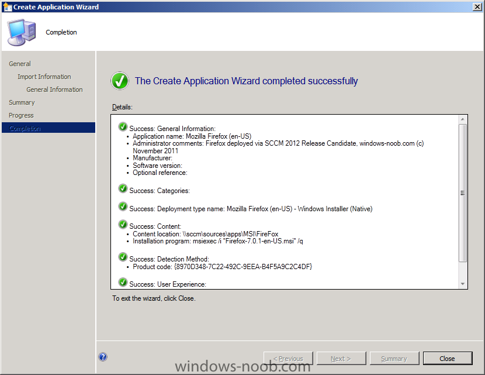Click the wizard title bar icon
The width and height of the screenshot is (485, 375).
tap(8, 7)
